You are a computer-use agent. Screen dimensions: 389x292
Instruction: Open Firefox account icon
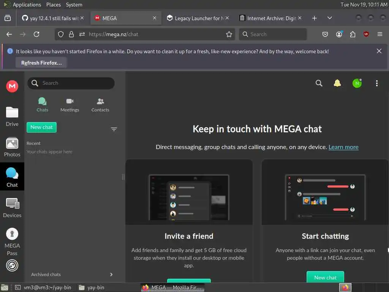339,34
